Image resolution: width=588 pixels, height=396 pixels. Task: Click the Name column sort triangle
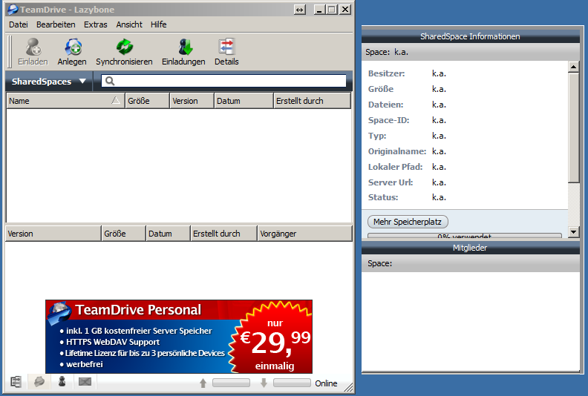click(x=116, y=100)
